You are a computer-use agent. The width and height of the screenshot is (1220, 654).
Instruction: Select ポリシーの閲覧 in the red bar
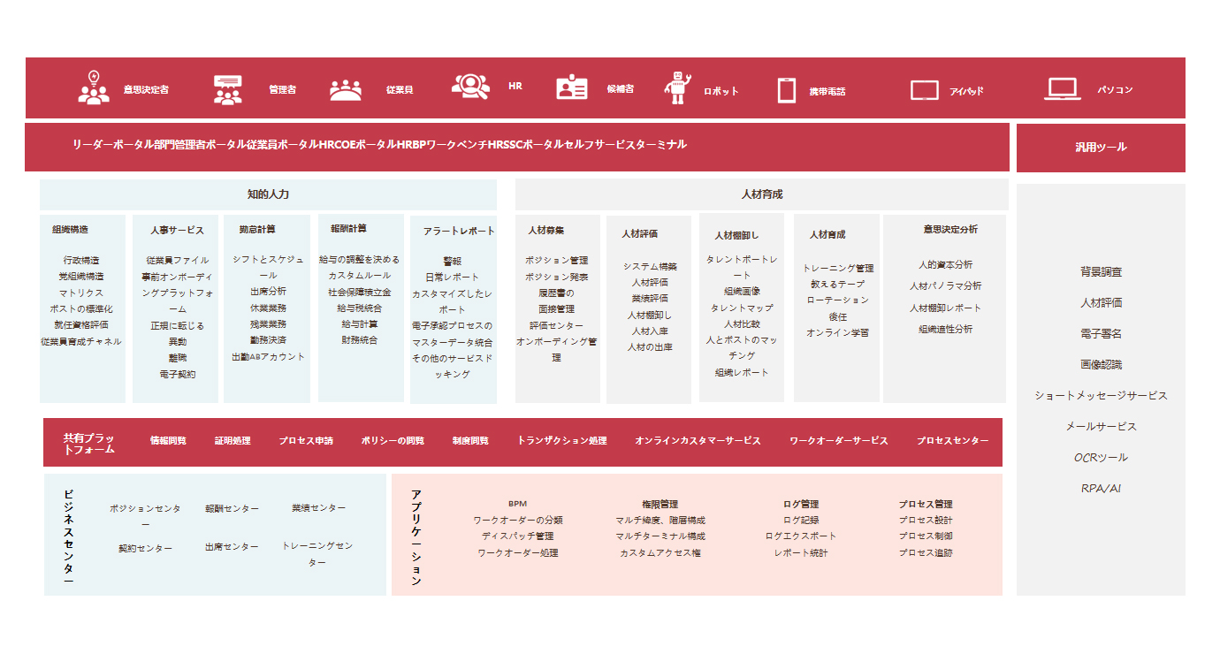tap(393, 441)
